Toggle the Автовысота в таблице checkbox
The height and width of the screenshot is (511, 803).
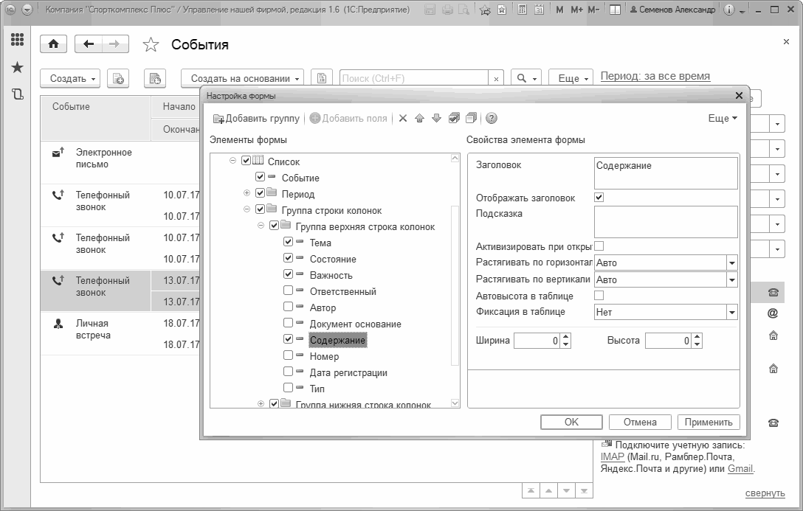[599, 296]
